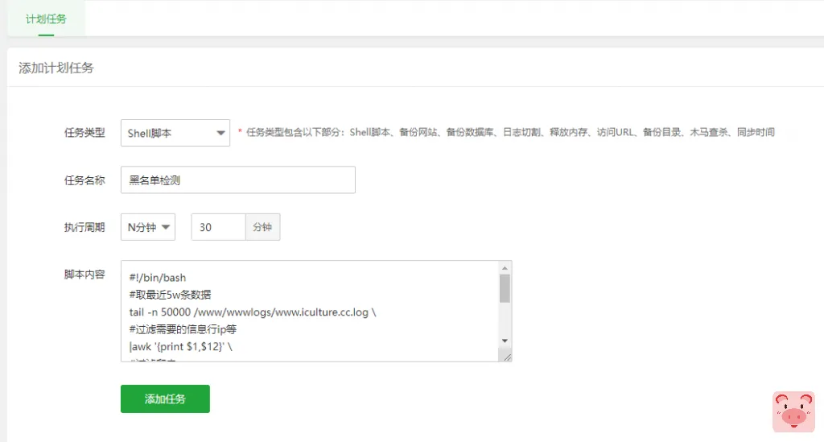The image size is (824, 442).
Task: Click the #过滤需要的信息行ip等 comment line
Action: coord(183,329)
